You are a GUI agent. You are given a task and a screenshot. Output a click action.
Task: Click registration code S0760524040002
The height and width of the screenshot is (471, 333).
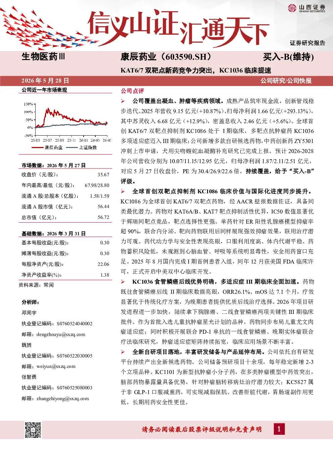tap(75, 324)
